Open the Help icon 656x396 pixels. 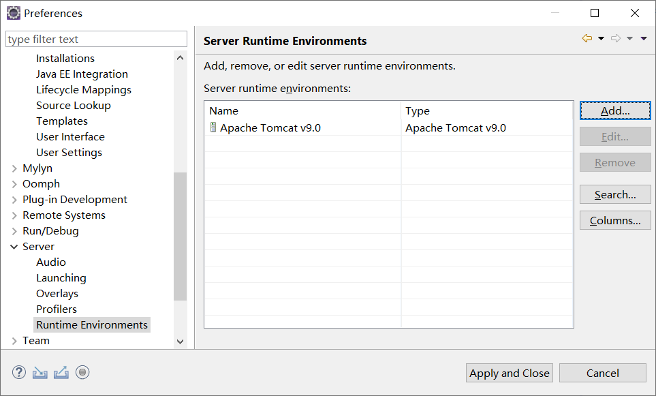coord(19,372)
